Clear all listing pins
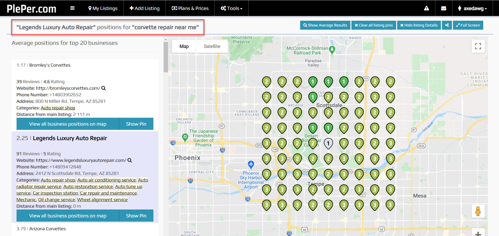Screen dimensions: 499x236 tap(374, 25)
